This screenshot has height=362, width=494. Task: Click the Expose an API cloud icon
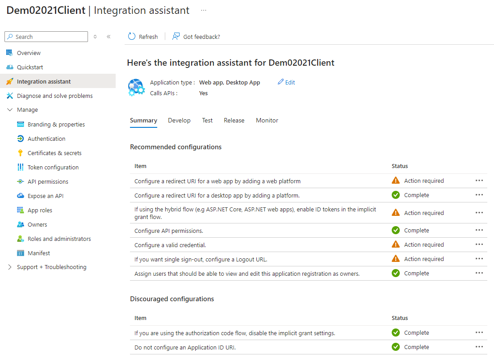(x=21, y=196)
